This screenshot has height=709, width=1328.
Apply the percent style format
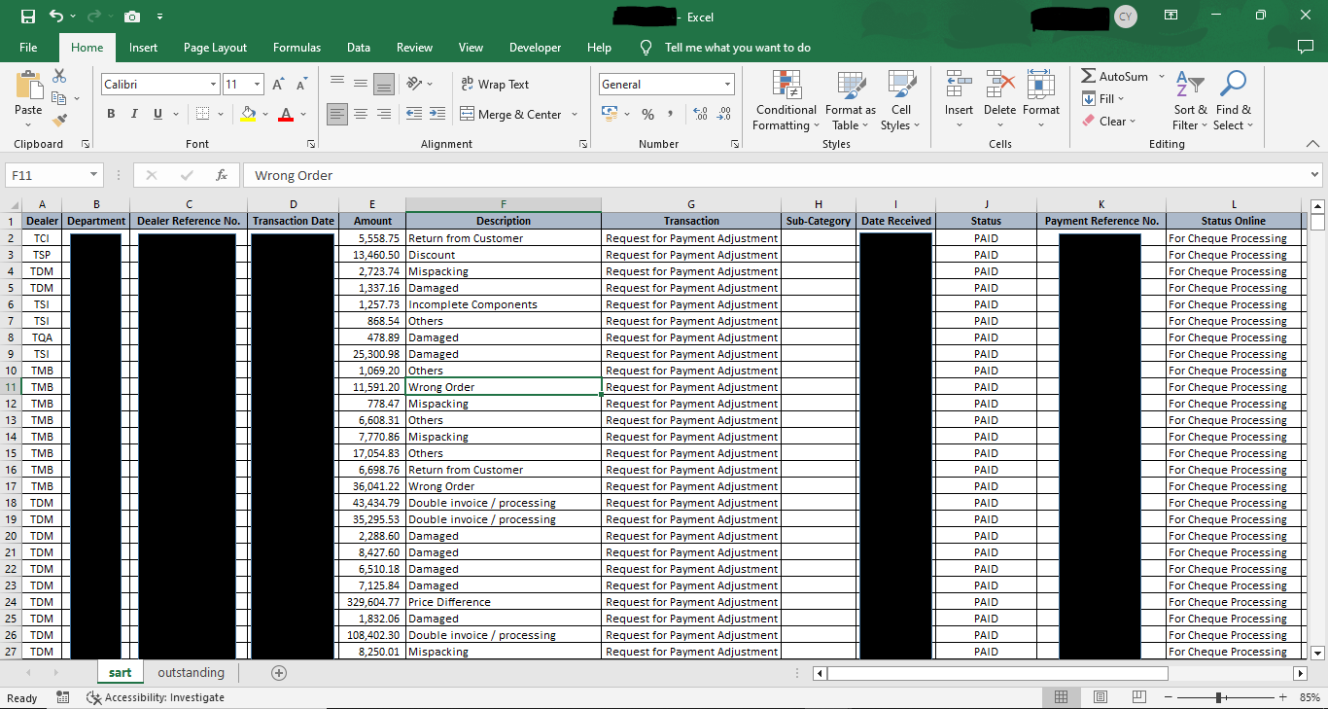tap(647, 115)
